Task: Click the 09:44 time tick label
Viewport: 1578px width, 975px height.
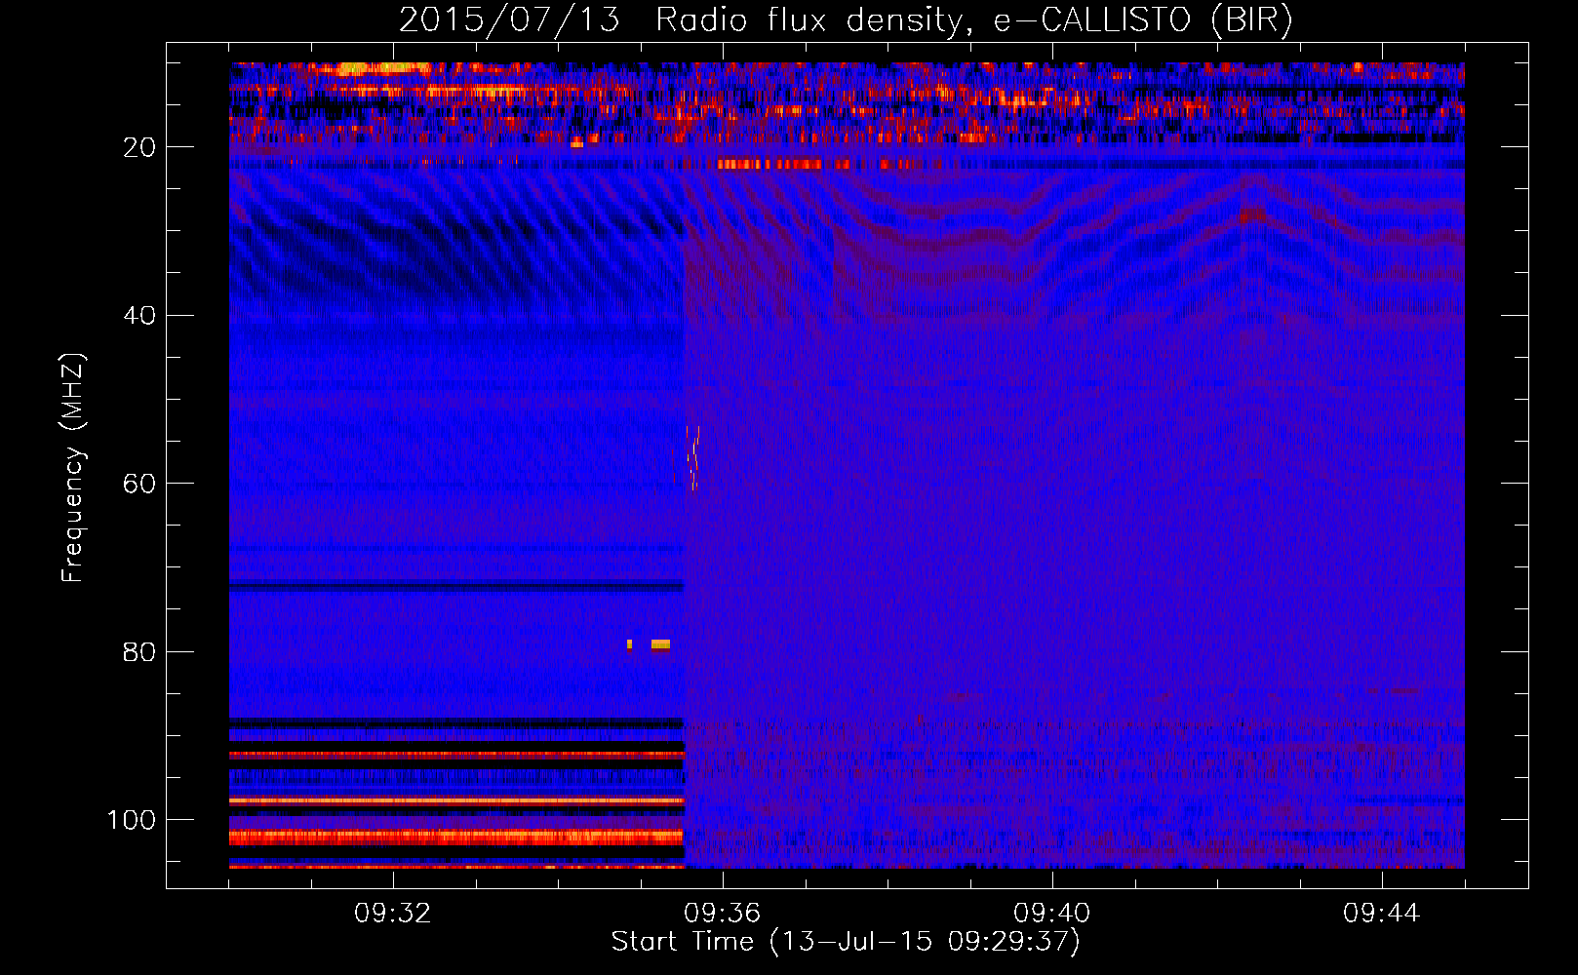Action: [1382, 913]
